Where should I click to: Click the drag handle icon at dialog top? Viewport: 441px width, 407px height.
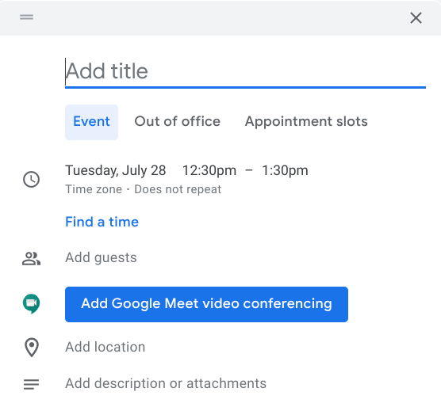click(x=26, y=17)
